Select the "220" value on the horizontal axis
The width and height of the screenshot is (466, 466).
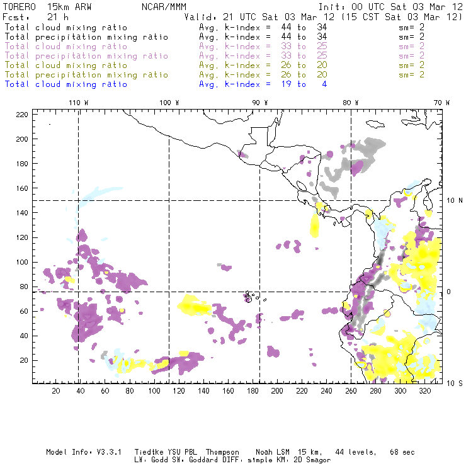point(302,391)
